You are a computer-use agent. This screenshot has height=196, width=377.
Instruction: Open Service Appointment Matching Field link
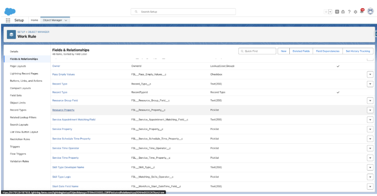(x=74, y=119)
